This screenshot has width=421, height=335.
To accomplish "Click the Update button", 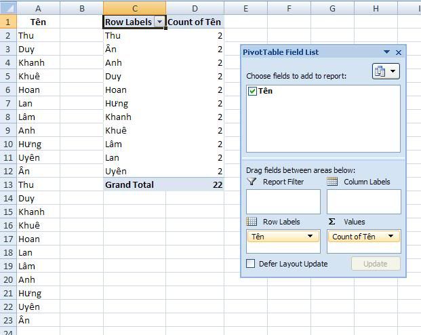I will pyautogui.click(x=375, y=264).
